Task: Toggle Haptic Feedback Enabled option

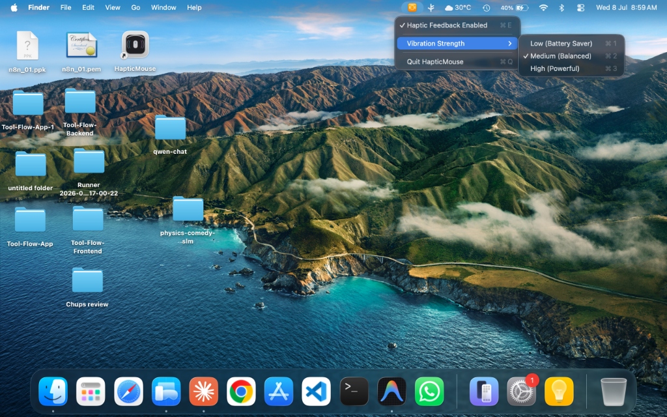Action: click(x=457, y=25)
